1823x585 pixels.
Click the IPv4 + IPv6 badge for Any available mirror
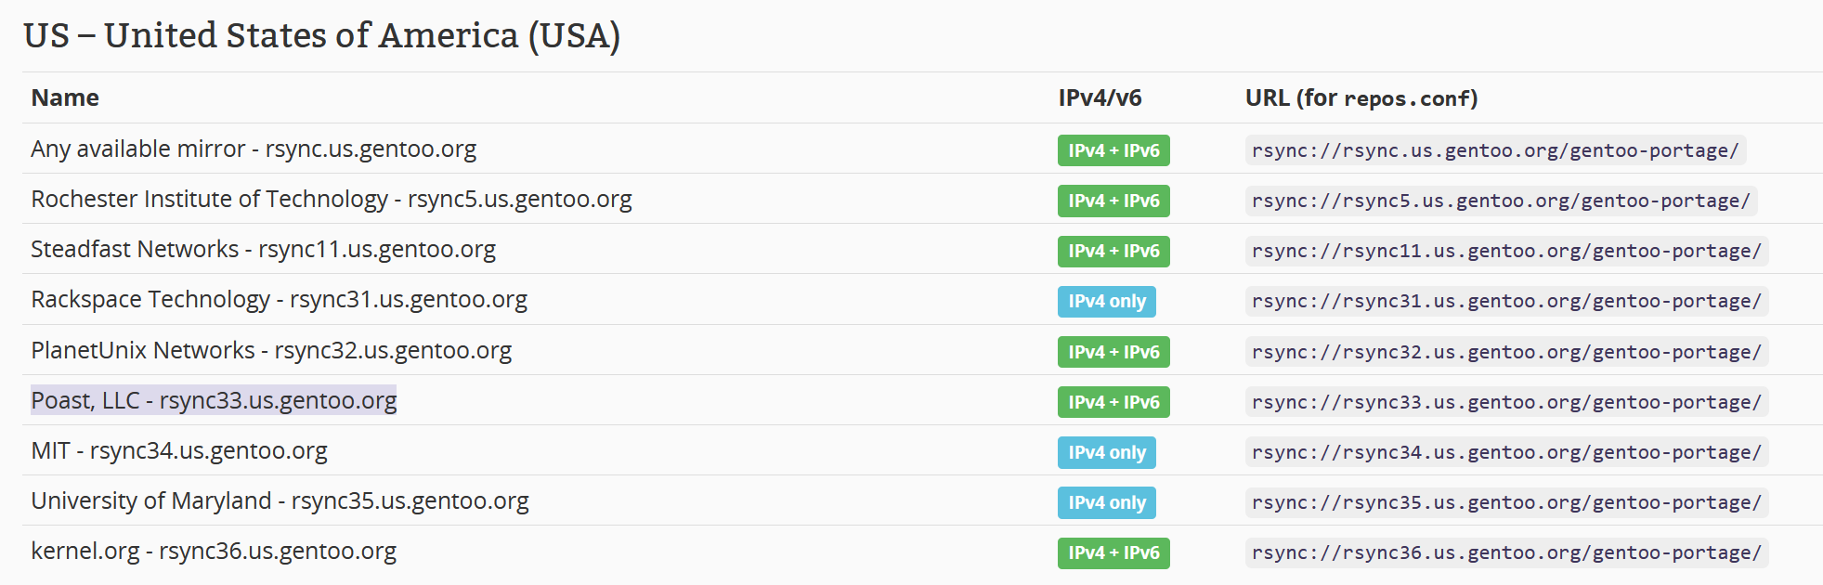tap(1113, 150)
